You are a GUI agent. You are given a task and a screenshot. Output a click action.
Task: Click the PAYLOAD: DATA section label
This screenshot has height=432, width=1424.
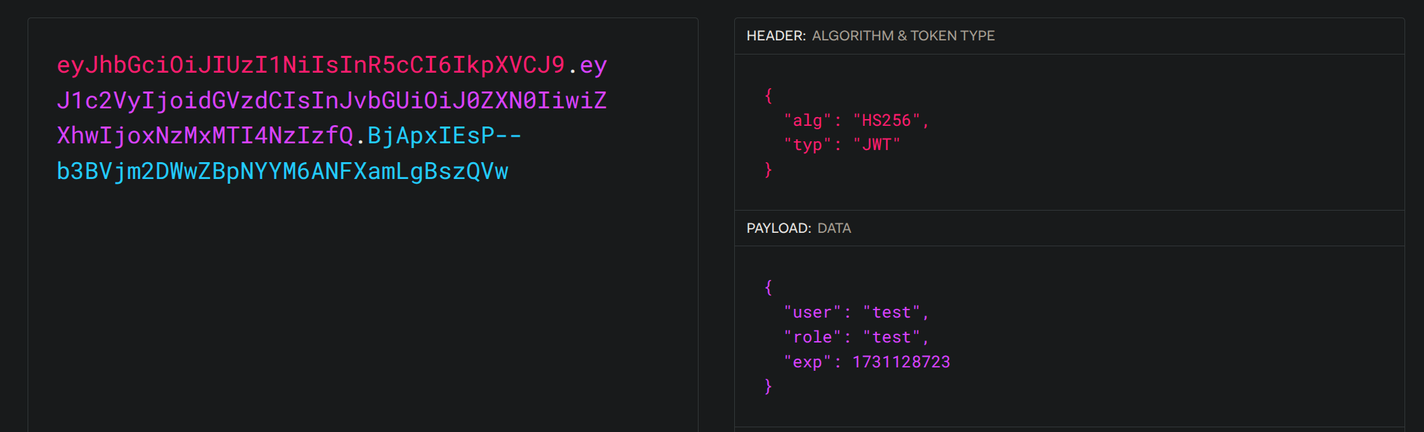799,228
